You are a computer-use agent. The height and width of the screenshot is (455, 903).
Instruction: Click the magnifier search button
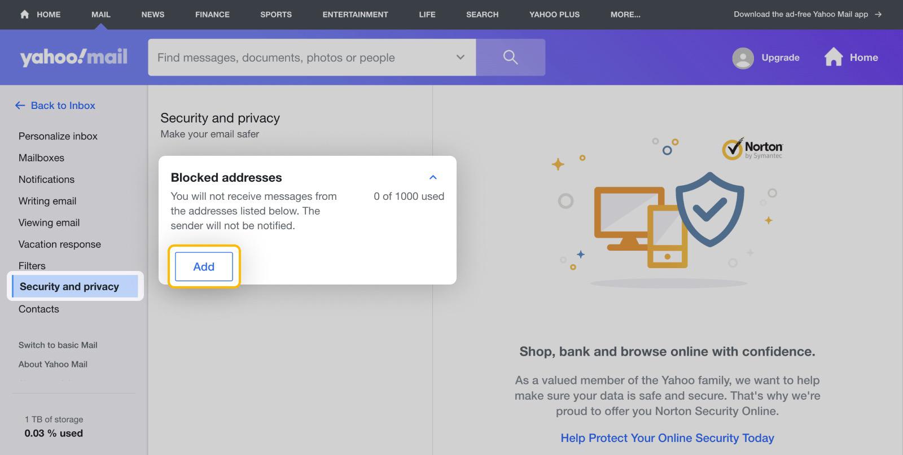[x=510, y=57]
